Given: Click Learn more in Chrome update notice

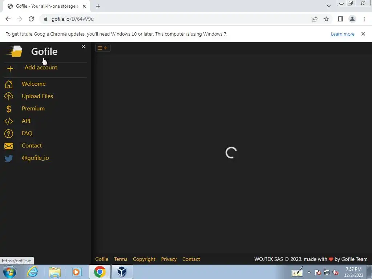Looking at the screenshot, I should point(343,34).
